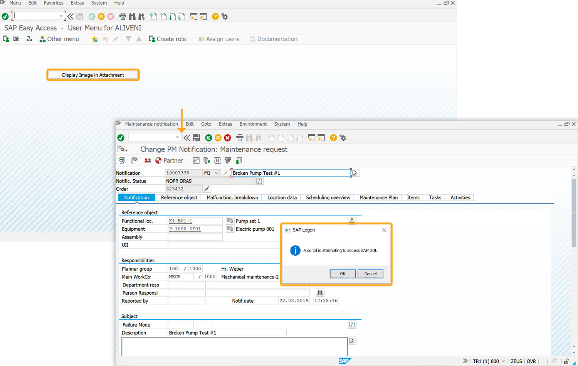Click the Save disk icon in notification window
Viewport: 578px width, 366px height.
click(197, 138)
